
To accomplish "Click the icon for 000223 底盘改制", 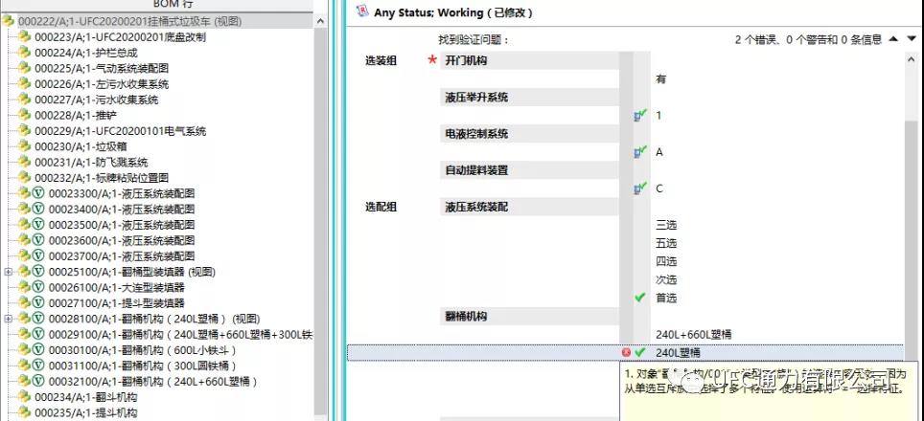I will (x=25, y=37).
